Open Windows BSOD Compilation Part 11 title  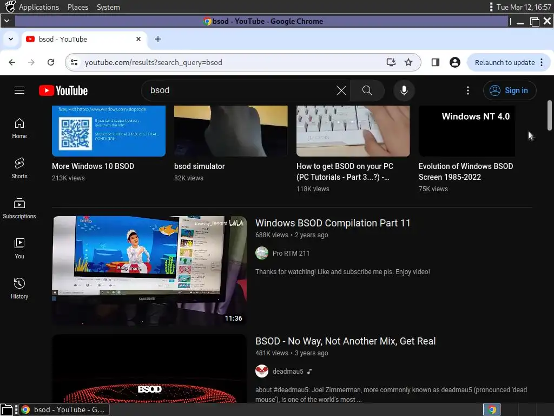(333, 223)
